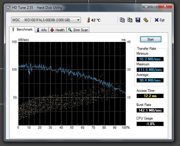Click the Access Time 12.2 ms value
Image resolution: width=180 pixels, height=146 pixels.
[x=150, y=96]
